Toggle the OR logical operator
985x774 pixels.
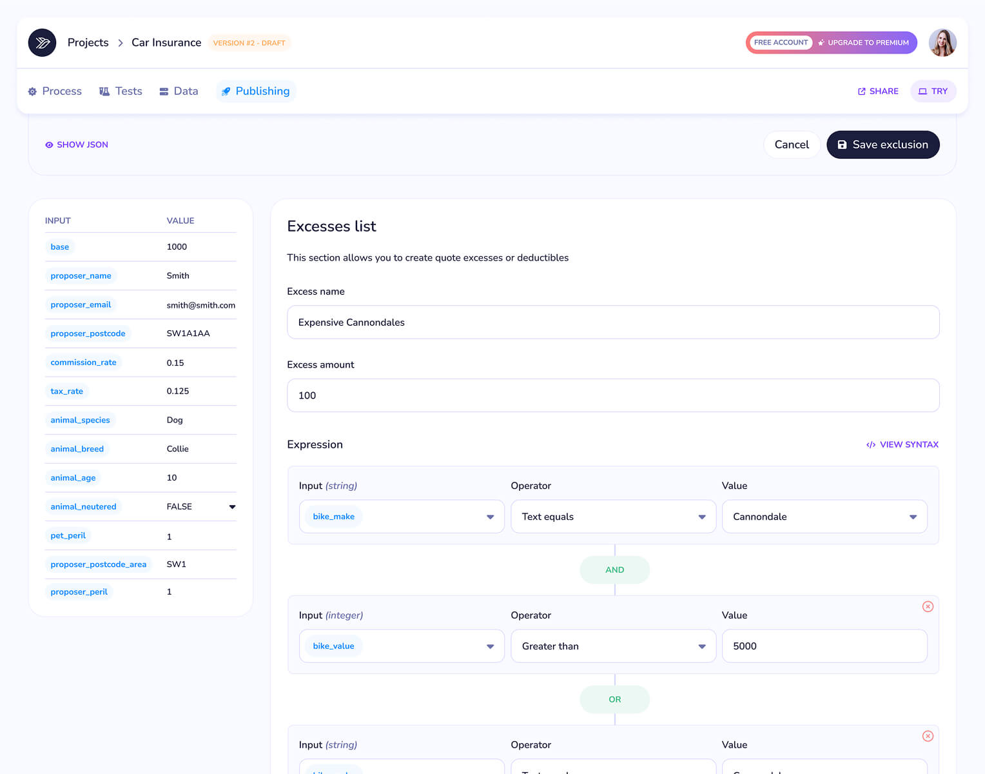pos(614,699)
